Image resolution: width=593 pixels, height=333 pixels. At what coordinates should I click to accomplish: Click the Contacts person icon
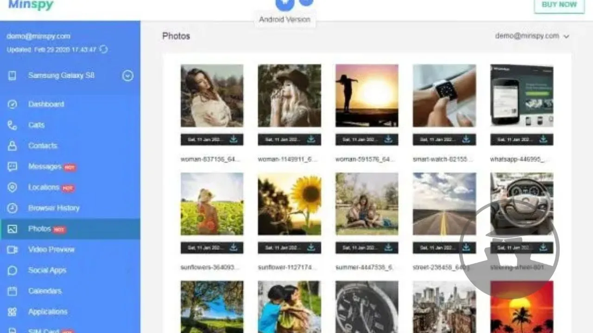(x=13, y=146)
